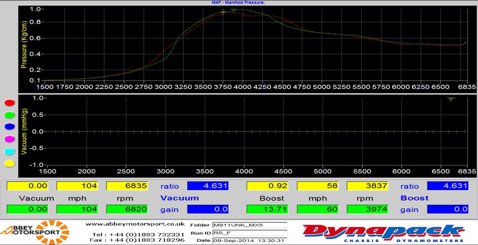The image size is (478, 245).
Task: Select the green Boost value 13.71
Action: tap(267, 210)
